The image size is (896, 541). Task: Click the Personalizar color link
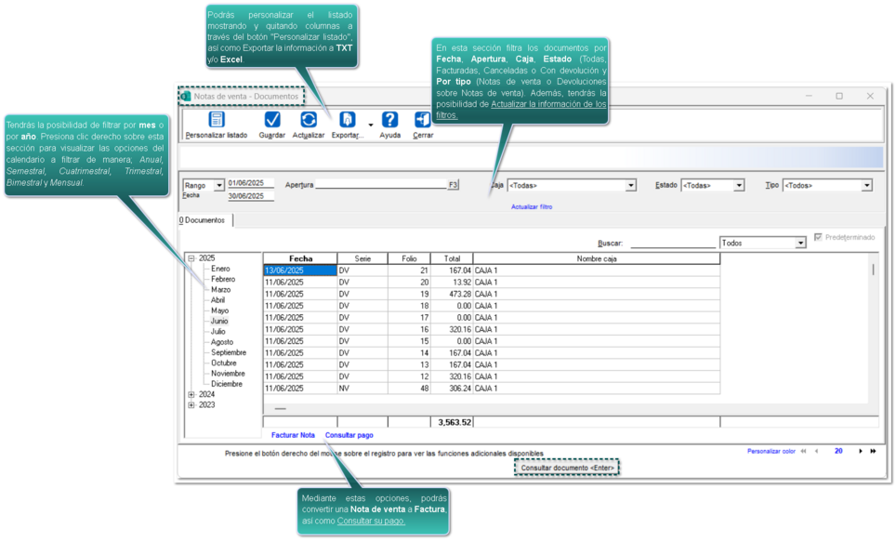[771, 452]
